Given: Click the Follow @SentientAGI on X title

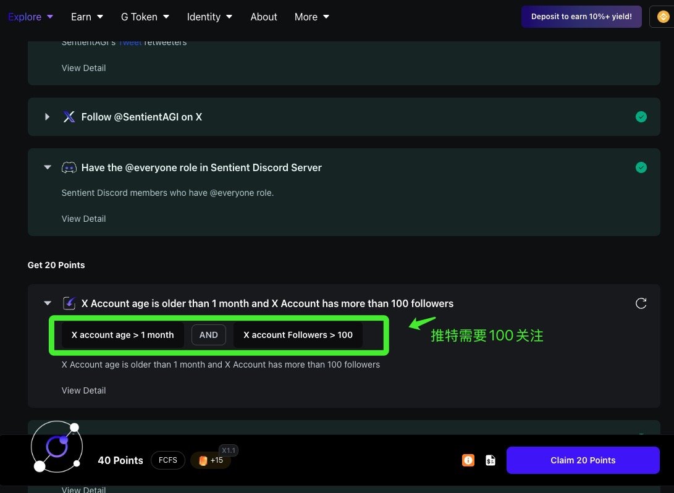Looking at the screenshot, I should pos(141,117).
